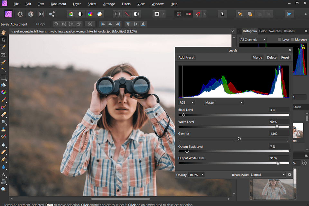
Task: Switch to Export Persona
Action: point(52,14)
